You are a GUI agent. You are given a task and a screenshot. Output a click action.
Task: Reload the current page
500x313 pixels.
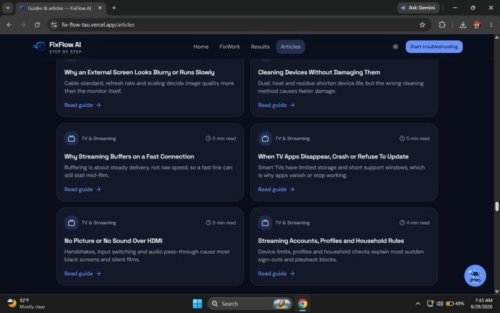37,25
